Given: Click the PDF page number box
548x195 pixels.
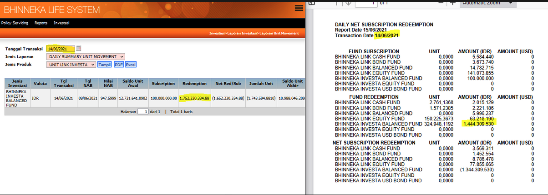Looking at the screenshot, I should 365,3.
